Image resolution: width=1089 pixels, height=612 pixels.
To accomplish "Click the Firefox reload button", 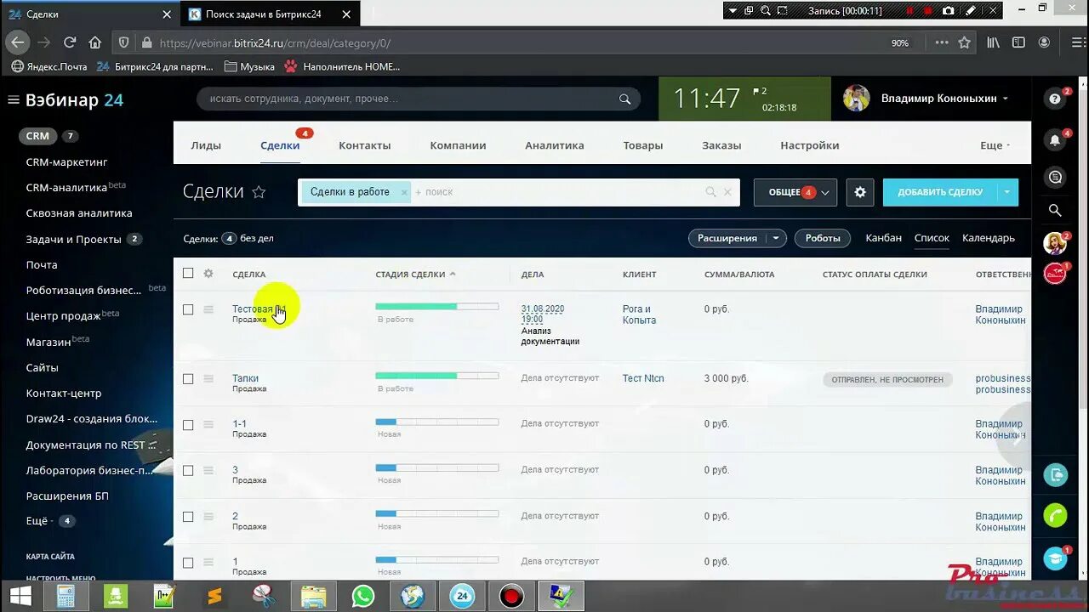I will click(70, 42).
